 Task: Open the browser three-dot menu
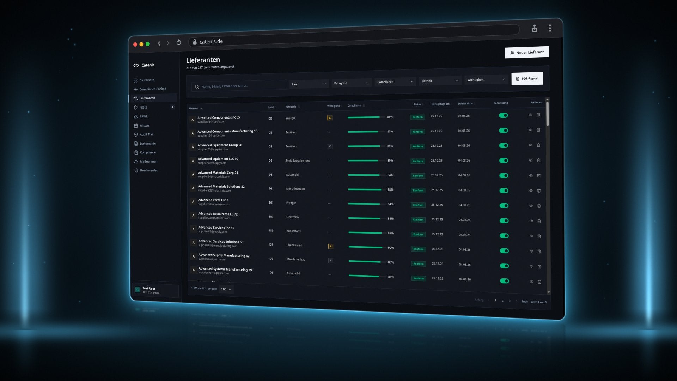[x=550, y=28]
